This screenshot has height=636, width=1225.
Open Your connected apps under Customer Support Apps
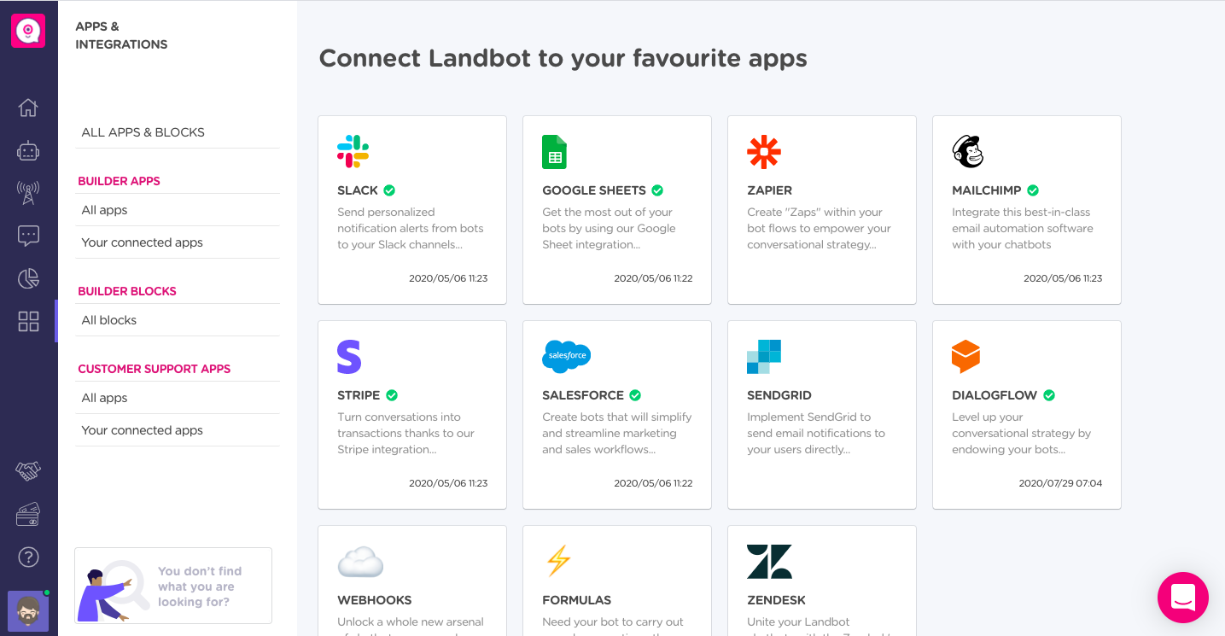point(143,430)
